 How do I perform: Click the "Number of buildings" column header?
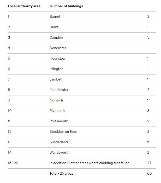[66, 6]
